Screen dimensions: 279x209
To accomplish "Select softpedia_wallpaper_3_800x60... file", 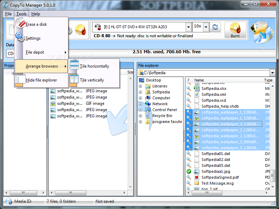I will (x=230, y=142).
